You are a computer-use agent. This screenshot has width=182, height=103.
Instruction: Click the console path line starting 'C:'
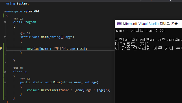[x=148, y=40]
